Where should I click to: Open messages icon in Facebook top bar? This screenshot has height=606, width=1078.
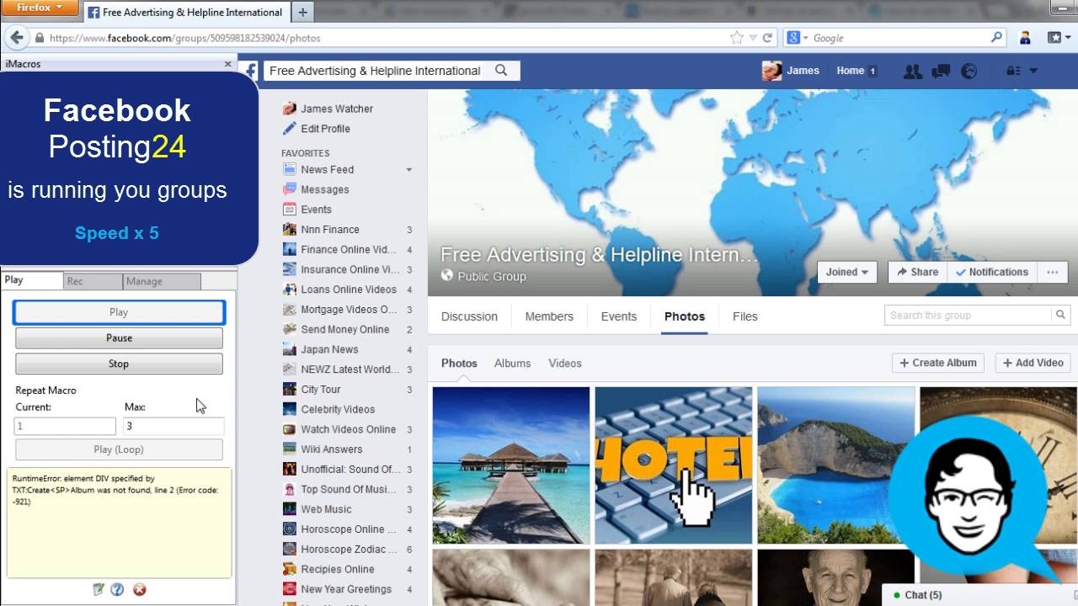coord(941,72)
